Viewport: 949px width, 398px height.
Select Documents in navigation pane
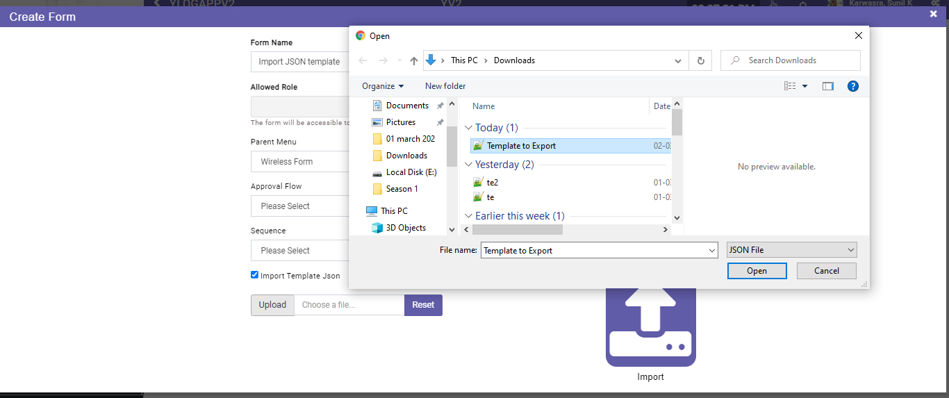pyautogui.click(x=407, y=106)
